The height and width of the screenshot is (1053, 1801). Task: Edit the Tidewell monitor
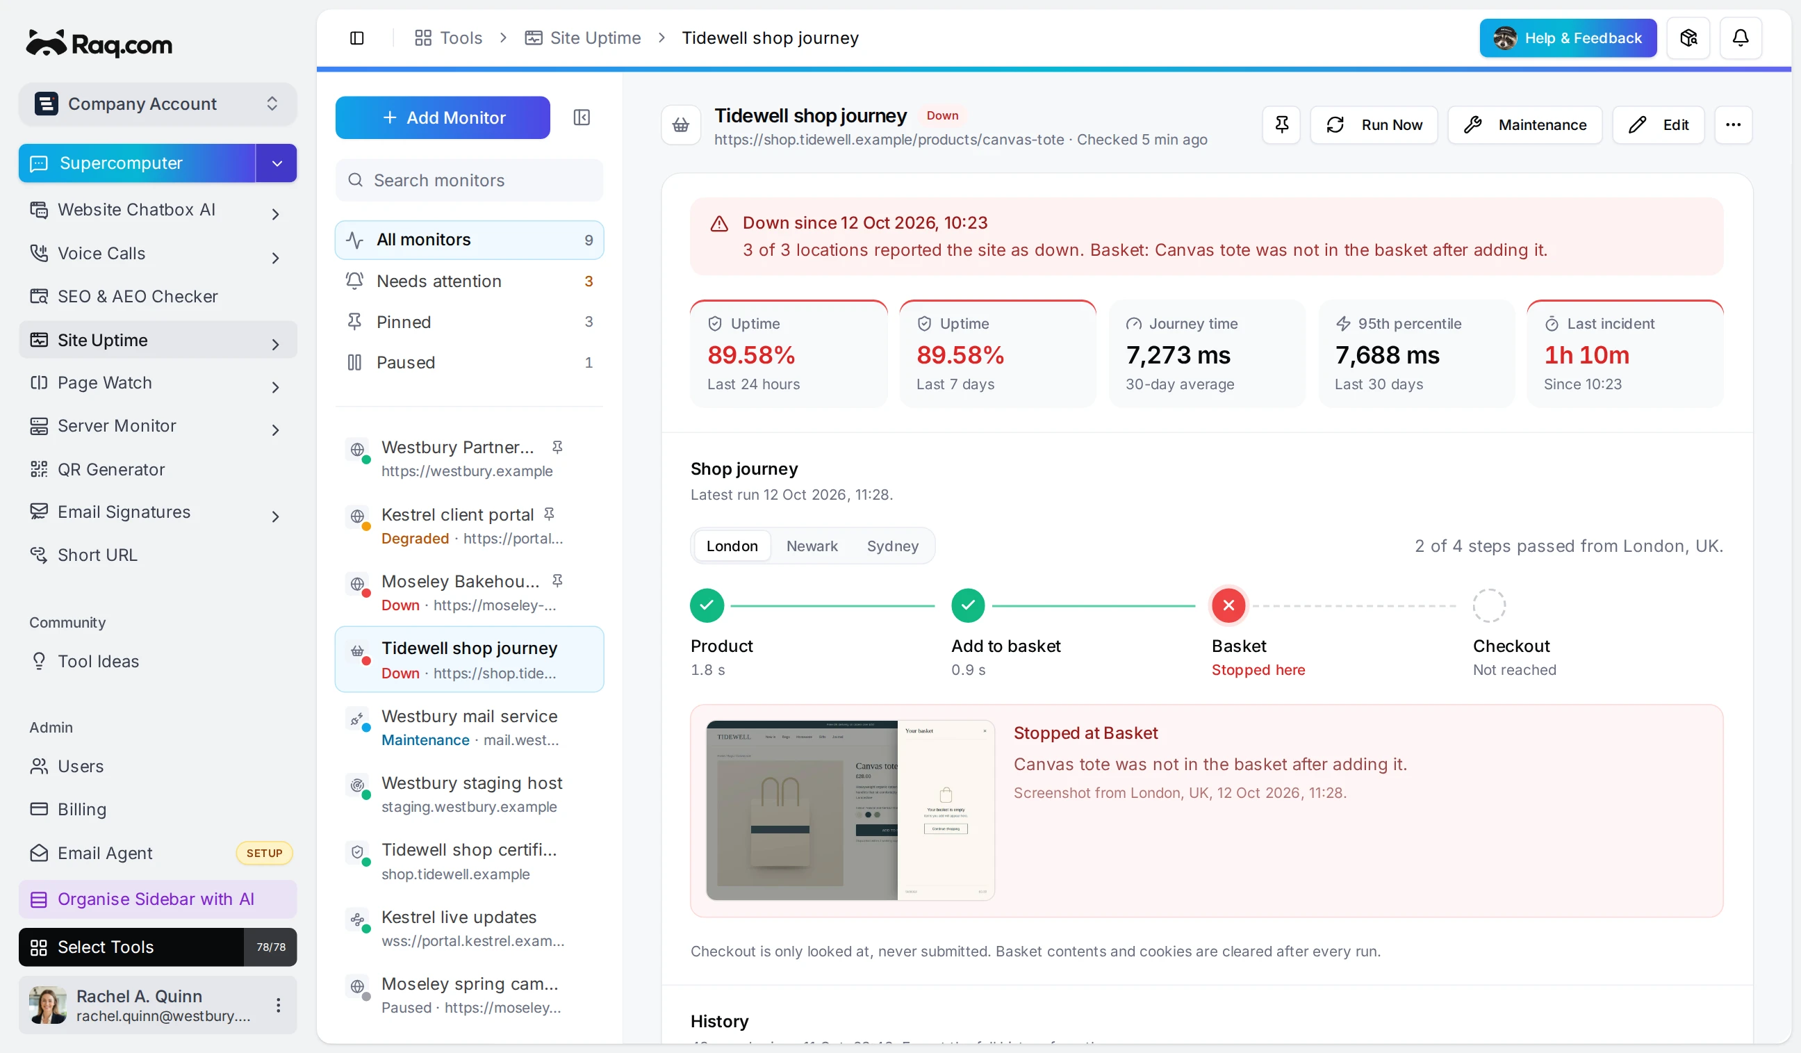[1658, 125]
